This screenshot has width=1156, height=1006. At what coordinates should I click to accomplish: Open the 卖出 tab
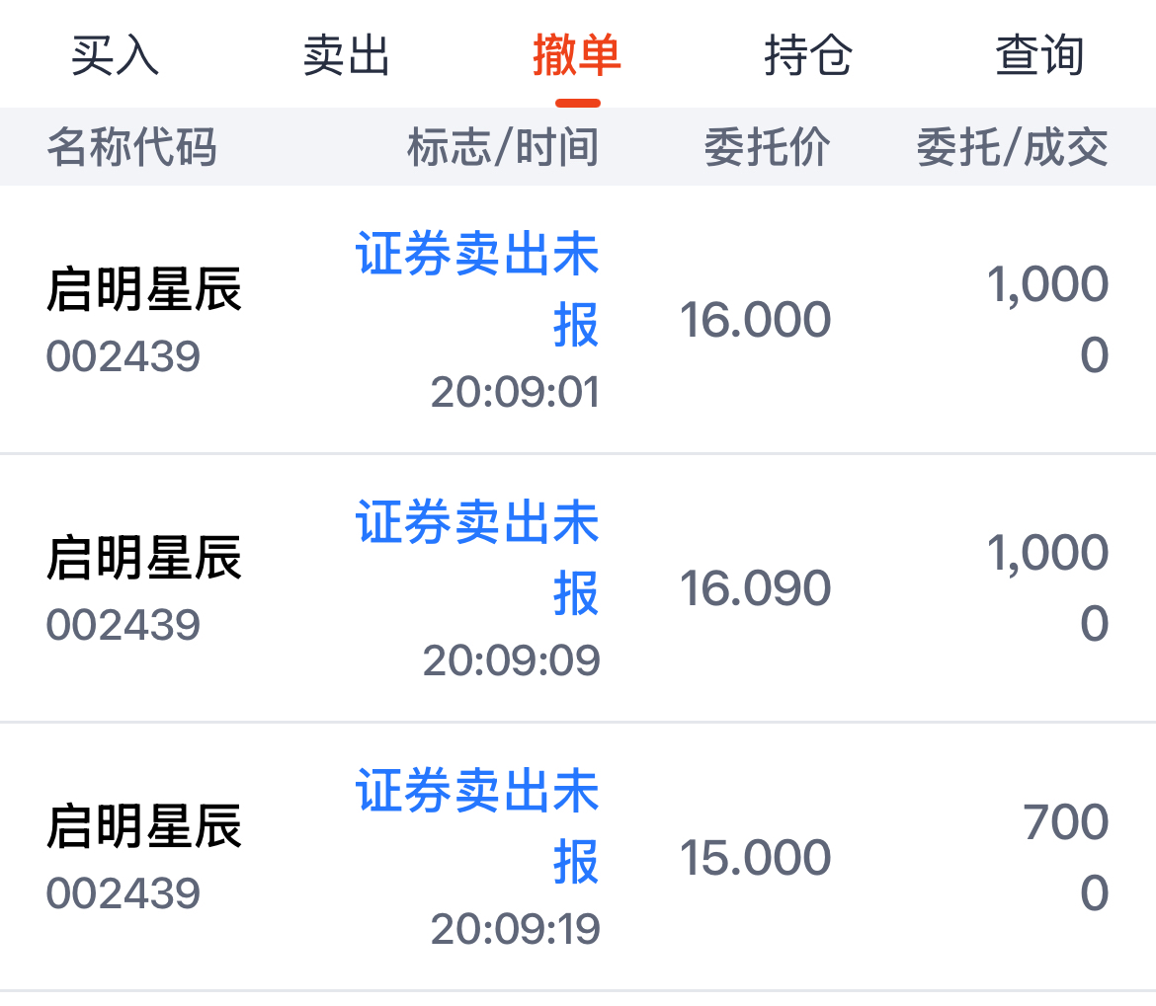coord(346,55)
